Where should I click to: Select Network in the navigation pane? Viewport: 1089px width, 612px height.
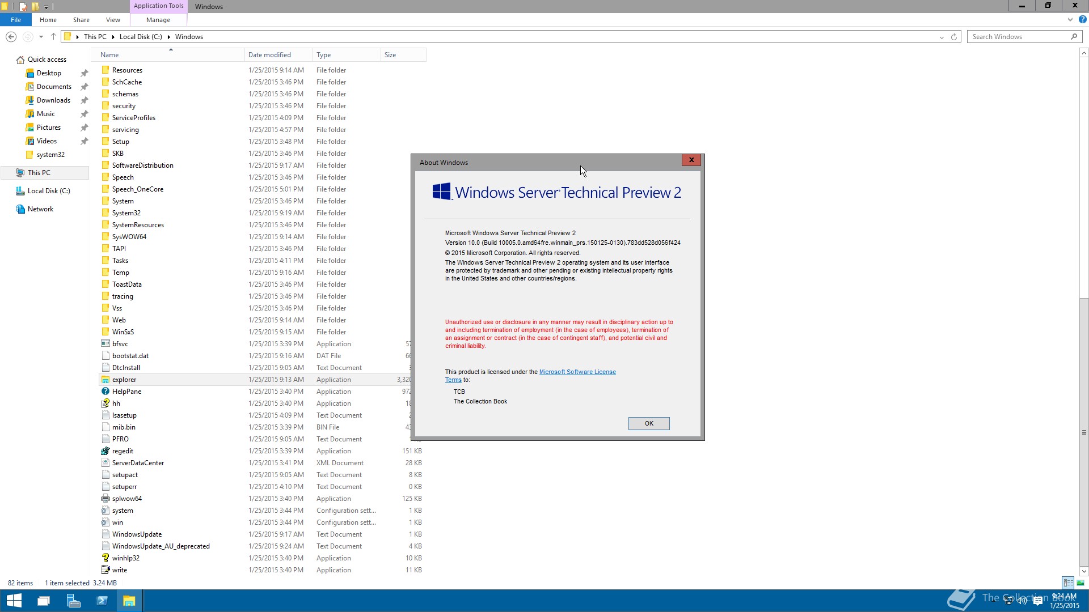click(x=40, y=209)
